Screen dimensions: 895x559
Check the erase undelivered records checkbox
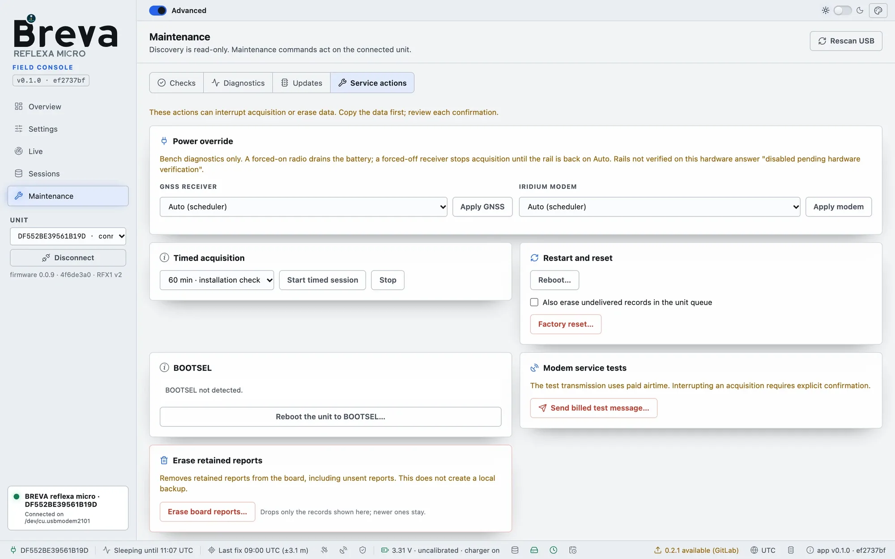coord(534,302)
